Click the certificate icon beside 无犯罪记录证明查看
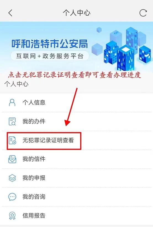Image resolution: width=153 pixels, height=227 pixels. click(12, 140)
